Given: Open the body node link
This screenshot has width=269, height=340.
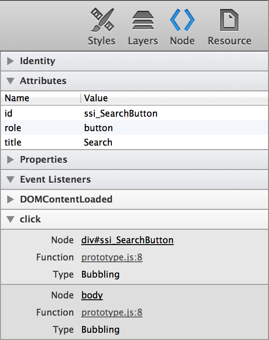Looking at the screenshot, I should 92,295.
